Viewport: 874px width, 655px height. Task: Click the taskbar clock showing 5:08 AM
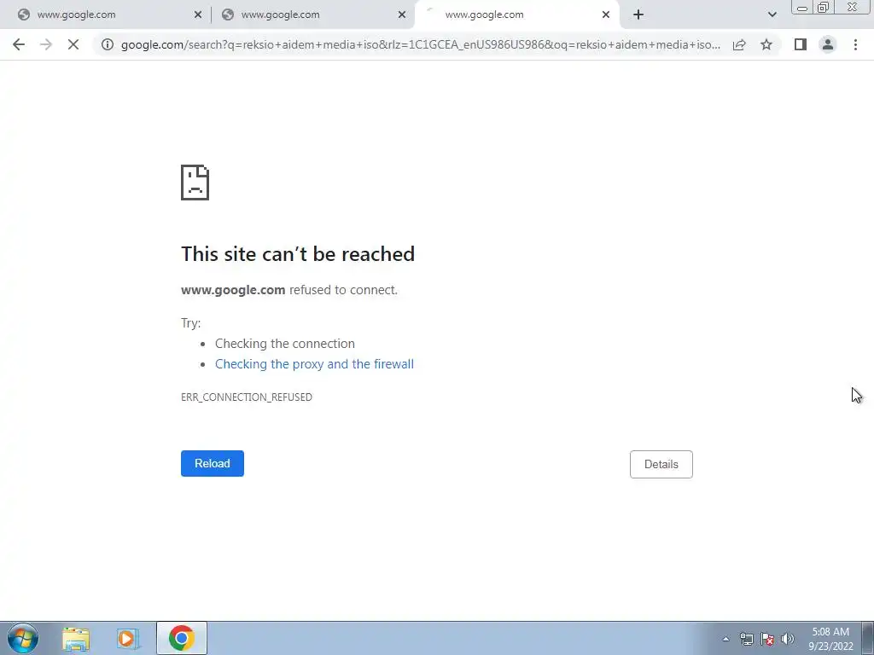click(x=830, y=639)
